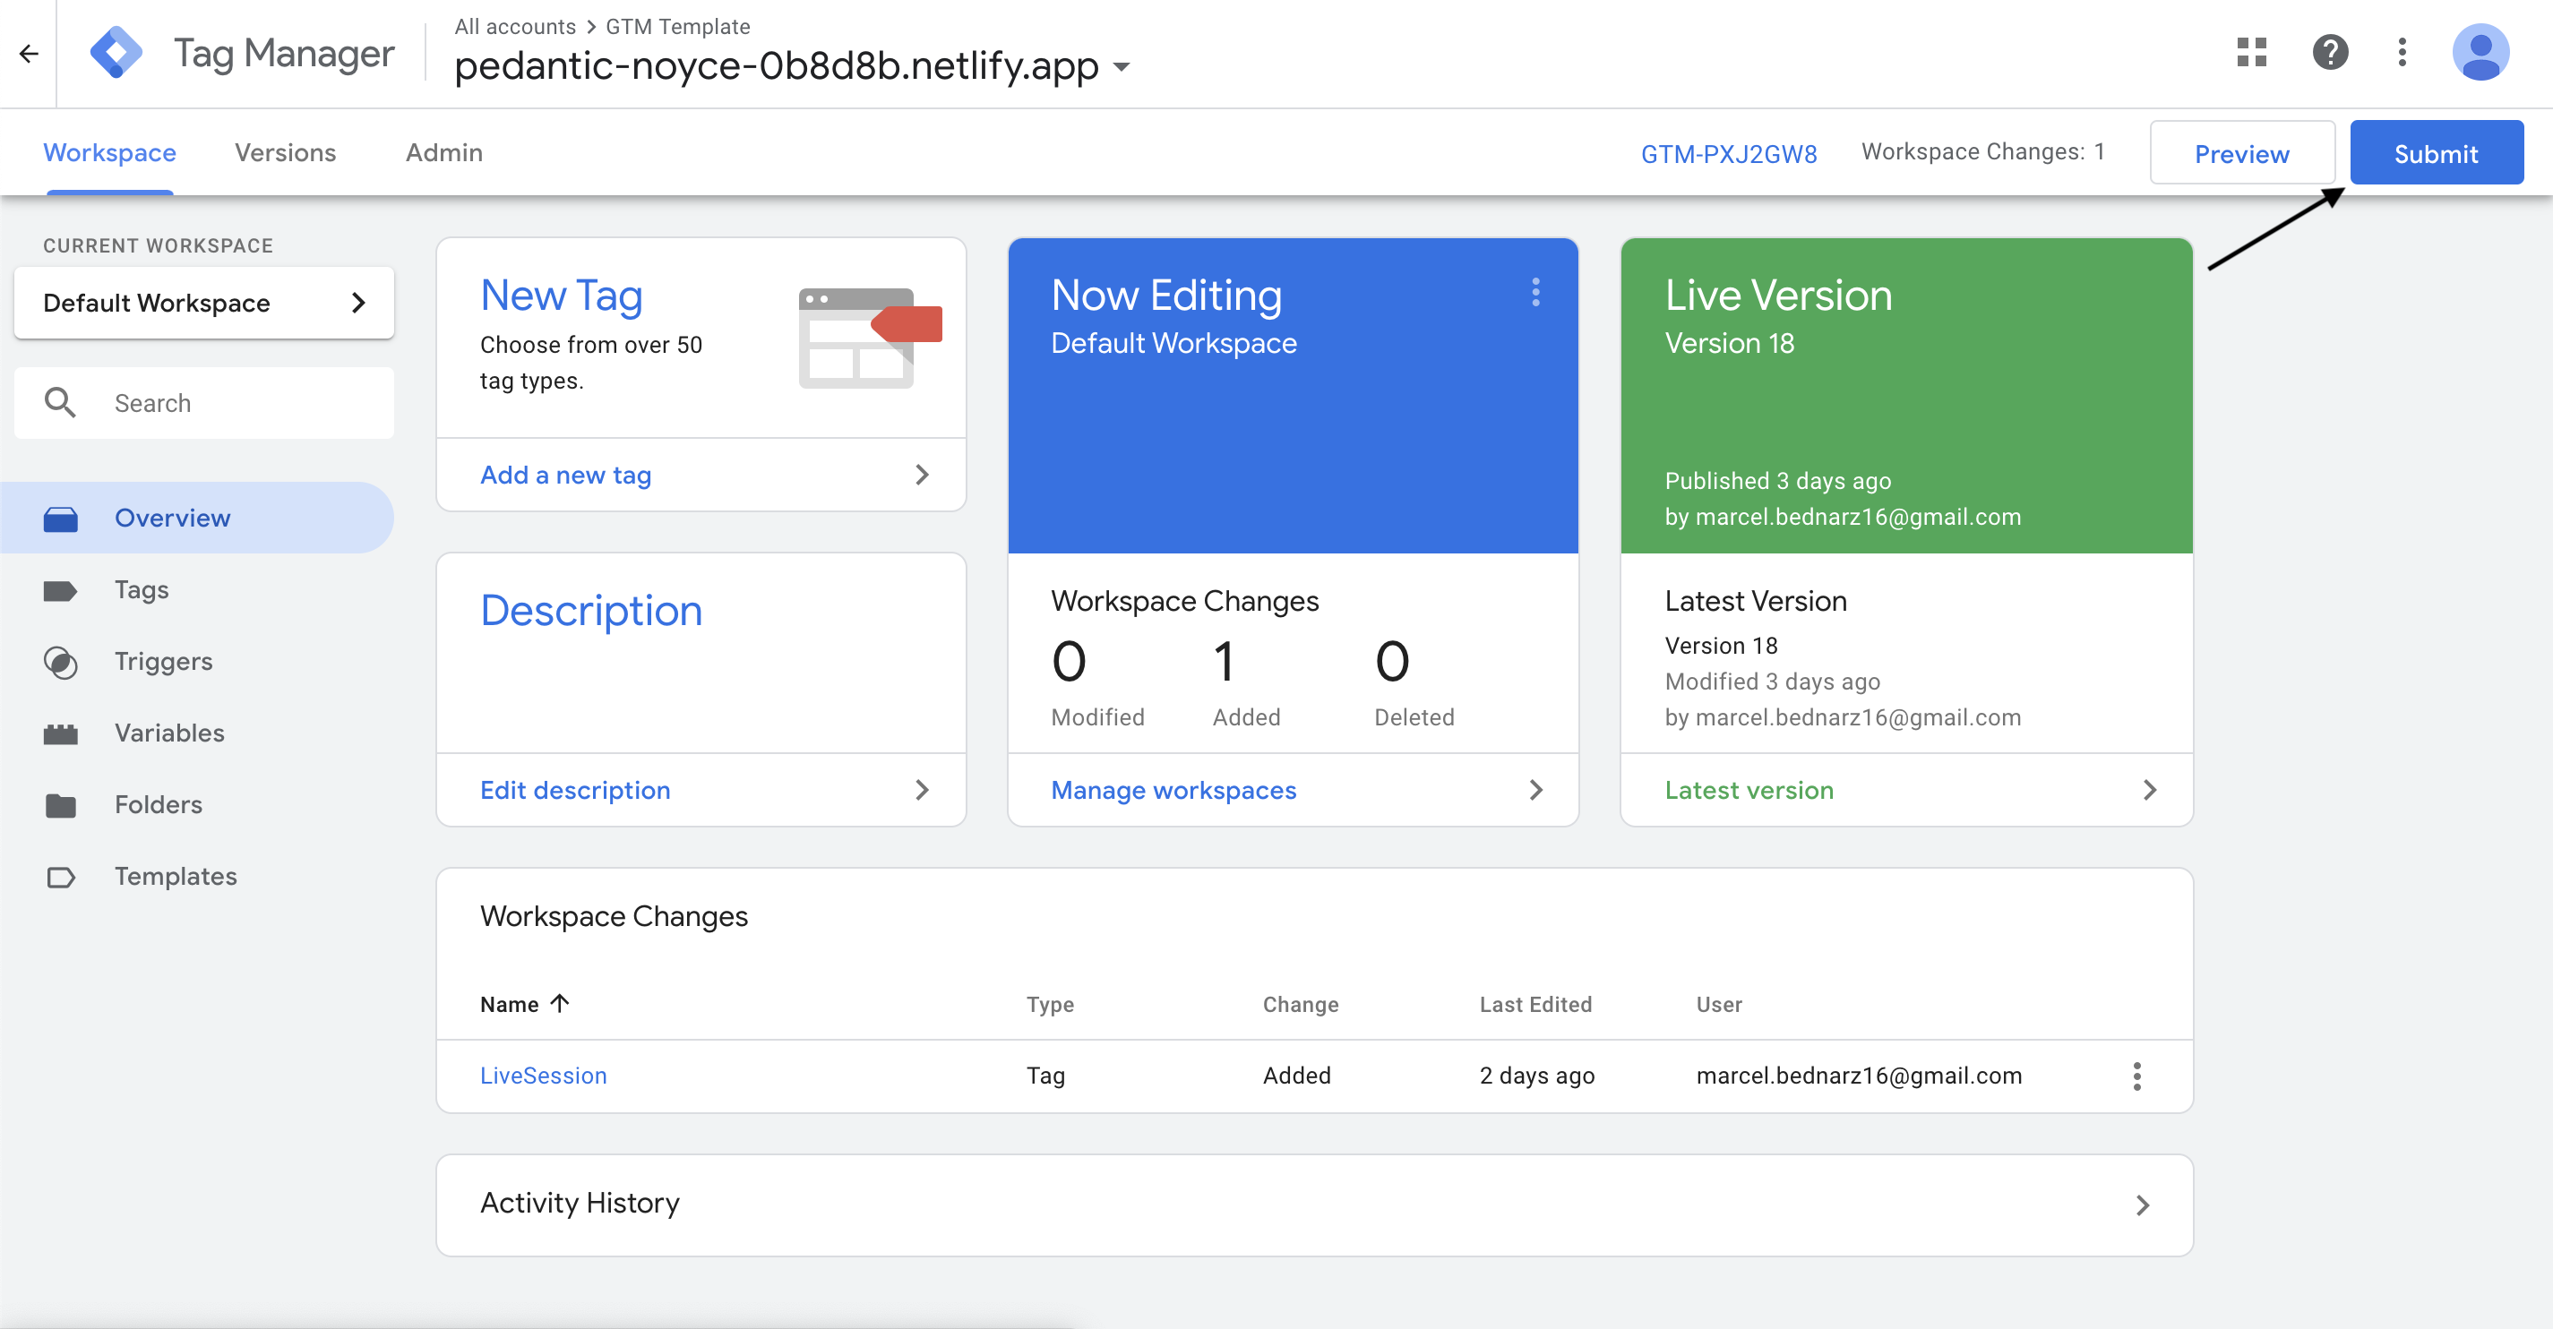Open the Now Editing options menu
This screenshot has width=2553, height=1329.
click(x=1536, y=292)
